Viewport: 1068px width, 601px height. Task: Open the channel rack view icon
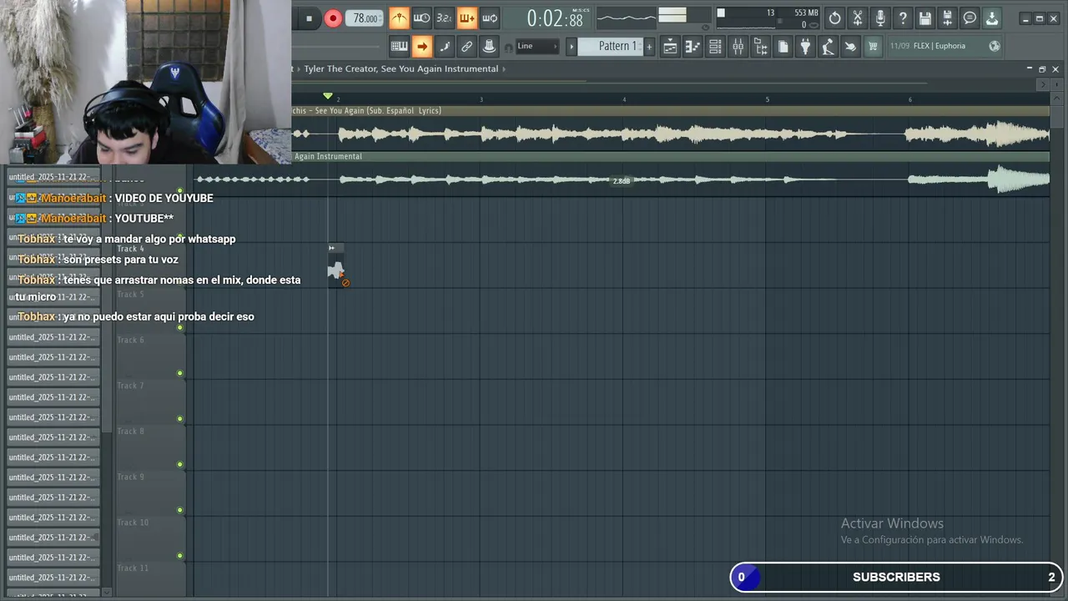coord(715,46)
